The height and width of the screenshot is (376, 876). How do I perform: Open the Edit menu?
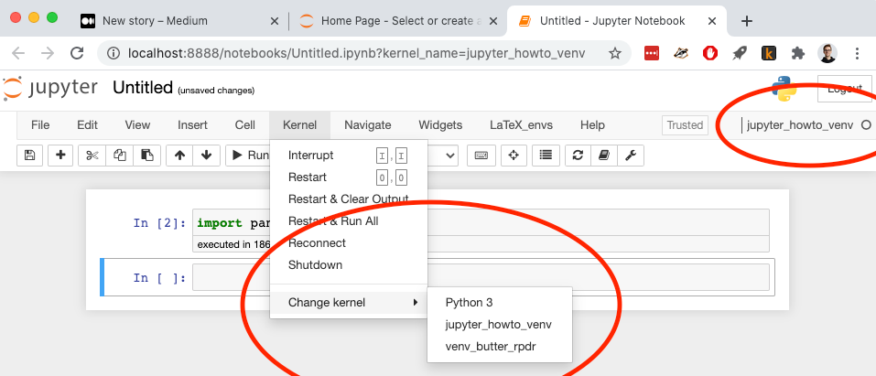coord(87,125)
